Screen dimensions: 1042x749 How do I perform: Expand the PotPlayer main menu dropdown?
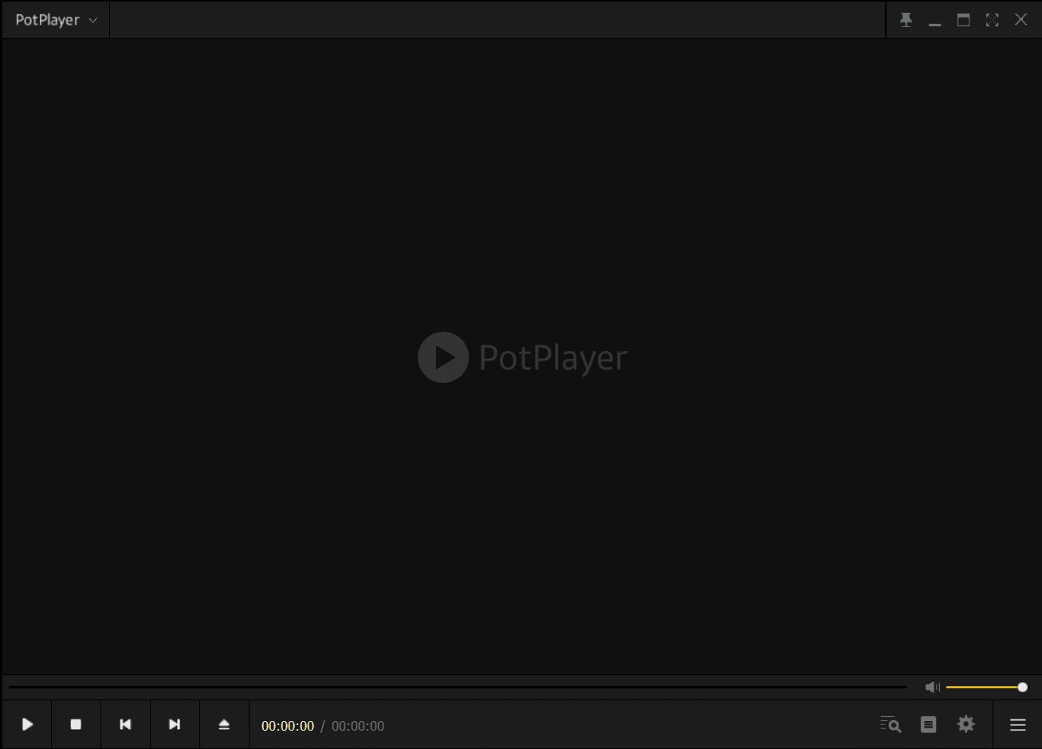click(x=56, y=20)
